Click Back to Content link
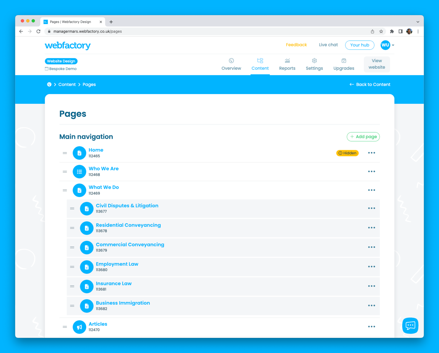The width and height of the screenshot is (439, 353). point(370,85)
